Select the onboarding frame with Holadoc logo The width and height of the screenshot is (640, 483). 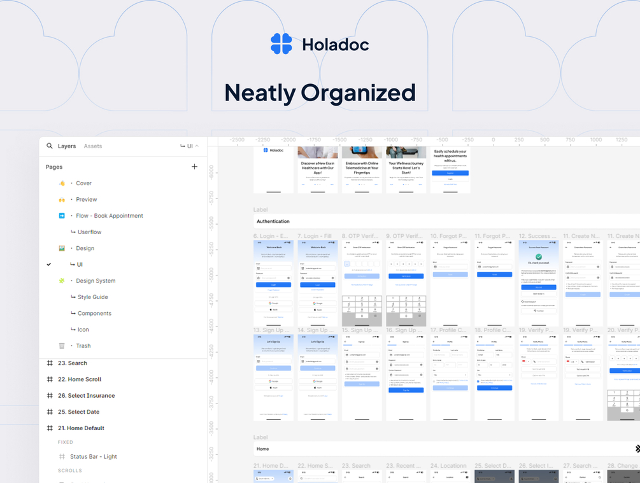[273, 170]
